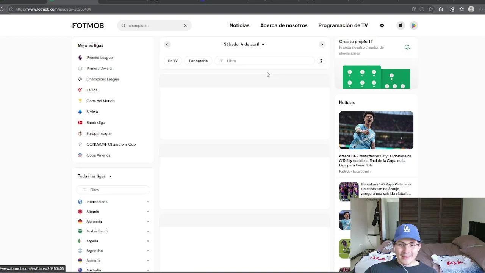Focus the leagues Filtro field

coord(113,190)
